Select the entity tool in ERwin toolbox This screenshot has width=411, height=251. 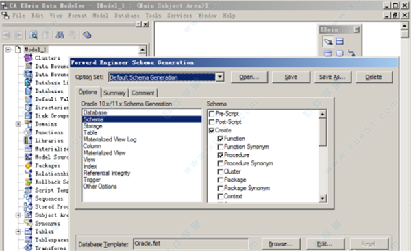click(x=340, y=41)
